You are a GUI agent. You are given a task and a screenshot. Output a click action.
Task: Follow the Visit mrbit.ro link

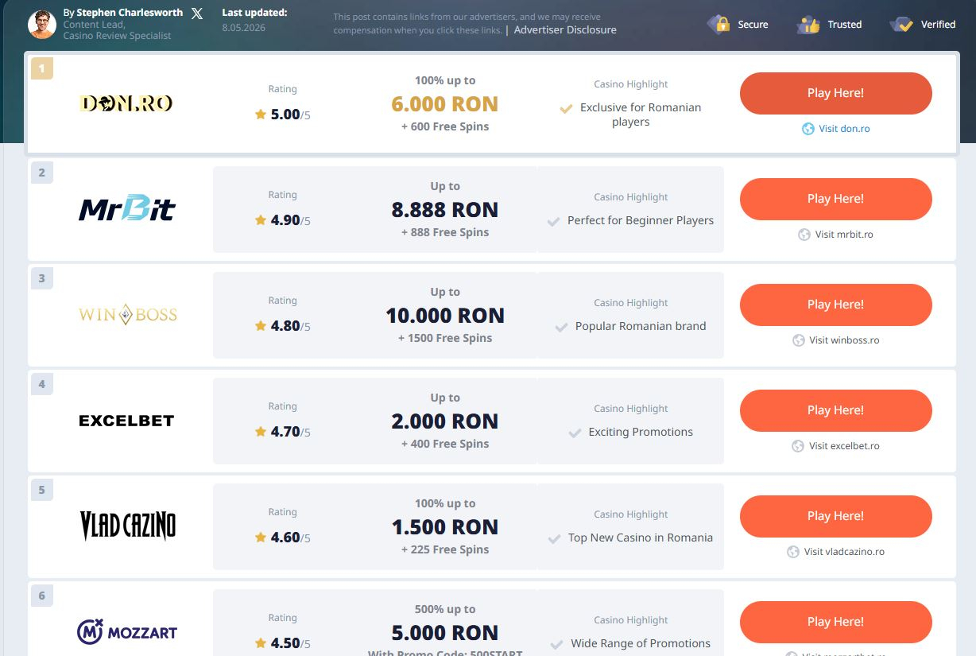(x=844, y=235)
